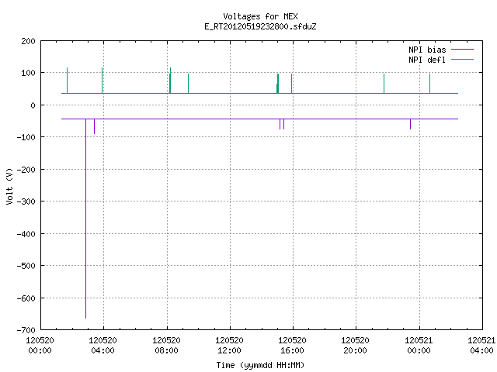Click the y-axis label -500
Viewport: 497px width, 372px height.
26,266
